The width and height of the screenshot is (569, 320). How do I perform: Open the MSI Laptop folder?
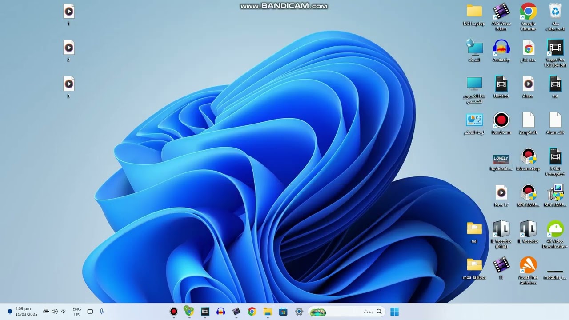coord(474,15)
